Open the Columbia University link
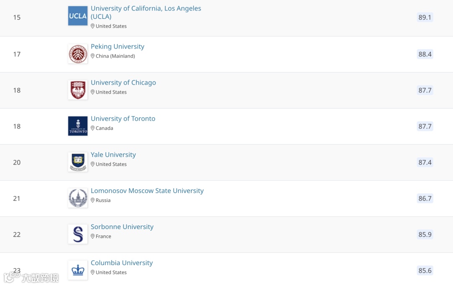The height and width of the screenshot is (286, 453). 122,263
